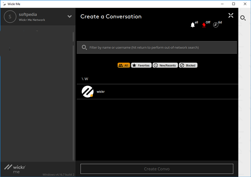The width and height of the screenshot is (251, 177).
Task: Collapse the Create a Conversation panel
Action: [x=231, y=16]
